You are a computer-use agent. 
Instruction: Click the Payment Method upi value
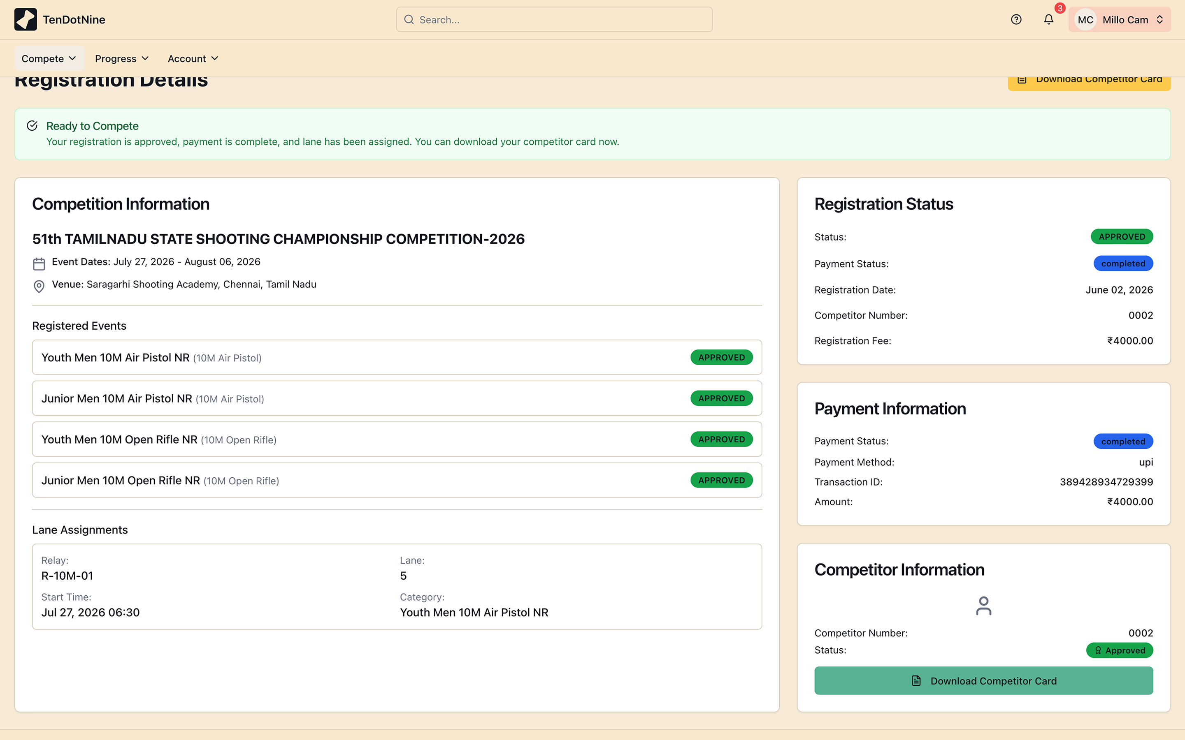click(1146, 462)
